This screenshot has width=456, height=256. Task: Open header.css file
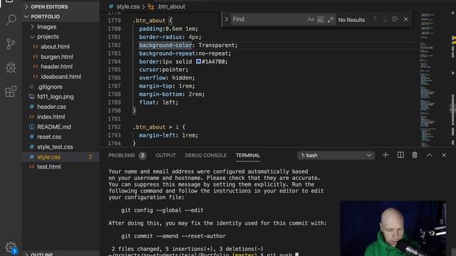[51, 107]
